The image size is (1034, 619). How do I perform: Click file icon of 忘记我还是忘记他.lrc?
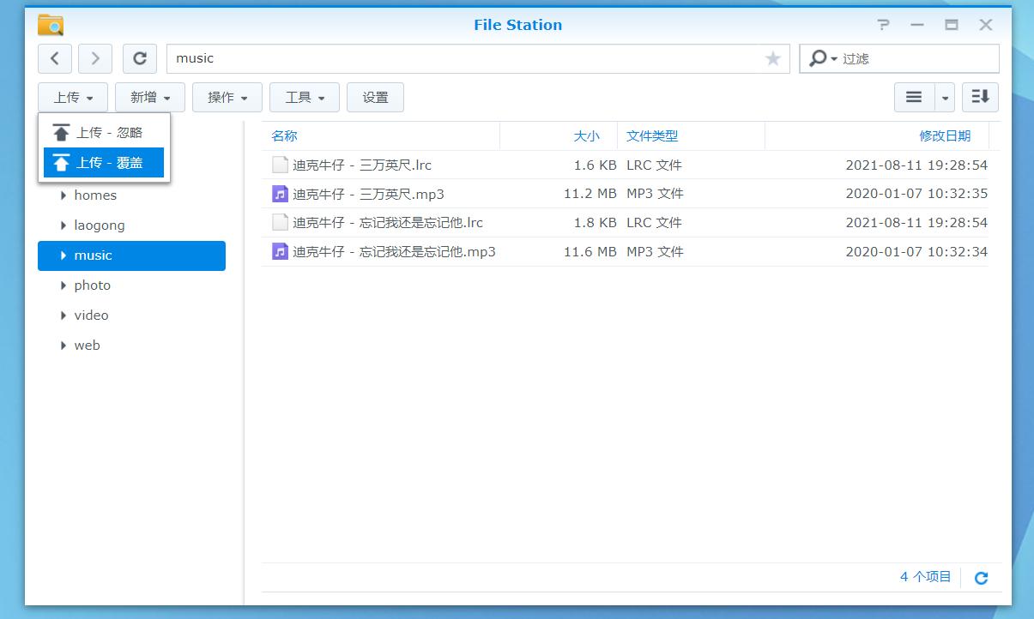point(280,223)
